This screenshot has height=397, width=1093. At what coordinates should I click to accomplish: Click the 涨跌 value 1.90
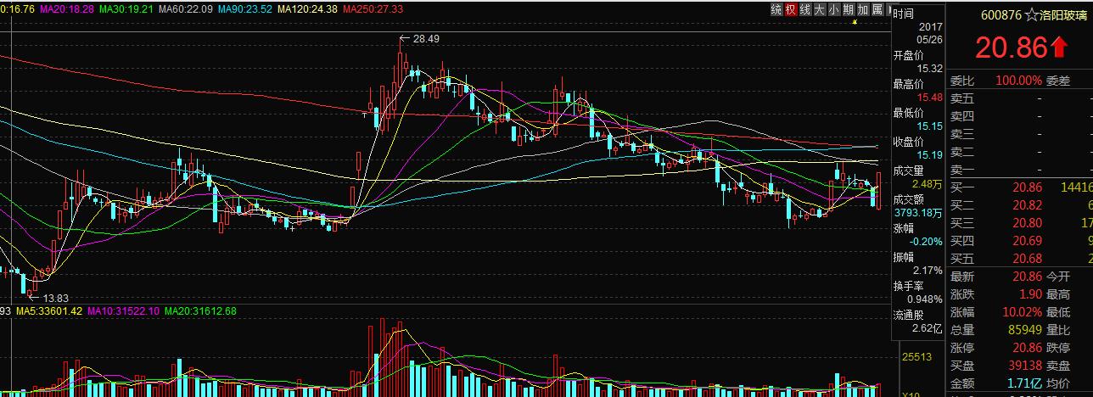(x=1030, y=294)
